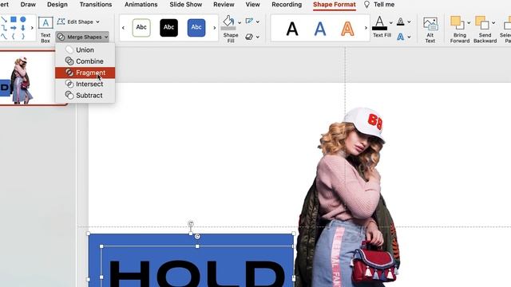Click the Shape Fill paint bucket
Screen dimensions: 511x287
pos(228,23)
